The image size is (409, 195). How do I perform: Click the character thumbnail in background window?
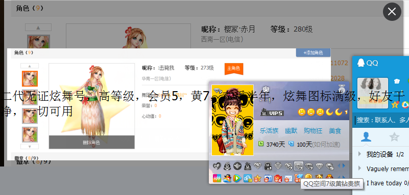[x=38, y=42]
